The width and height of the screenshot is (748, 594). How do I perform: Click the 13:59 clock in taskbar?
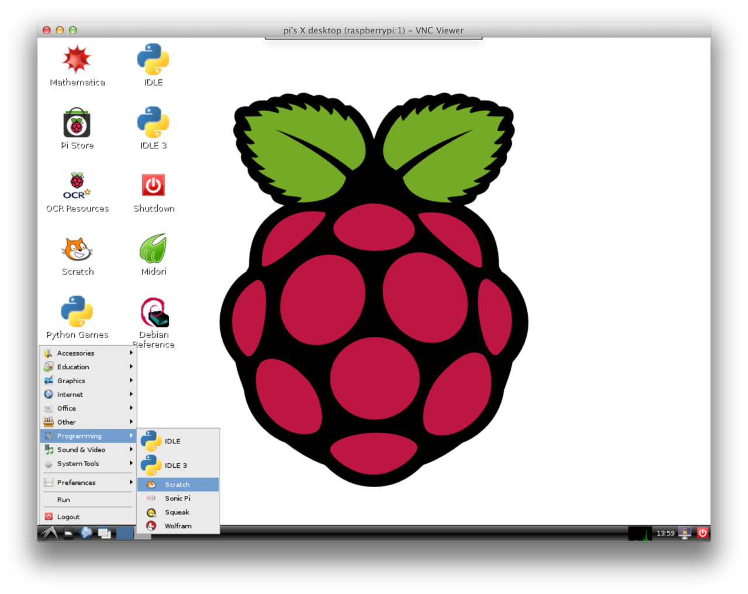665,533
